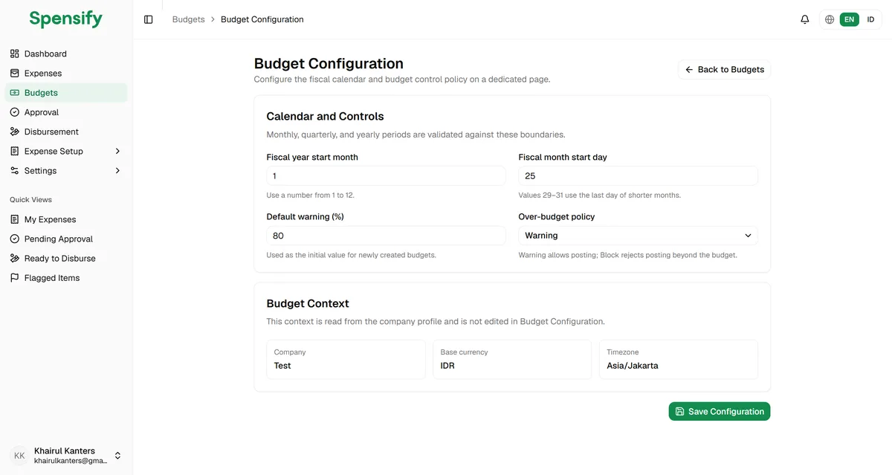892x475 pixels.
Task: Click the Calendar and Controls heading
Action: pos(325,117)
